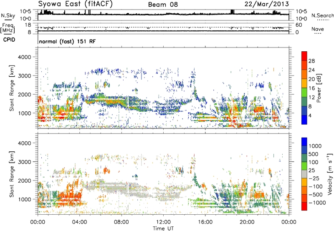Click the orange velocity segment -500 to -100
Screen dimensions: 334x231
(304, 191)
